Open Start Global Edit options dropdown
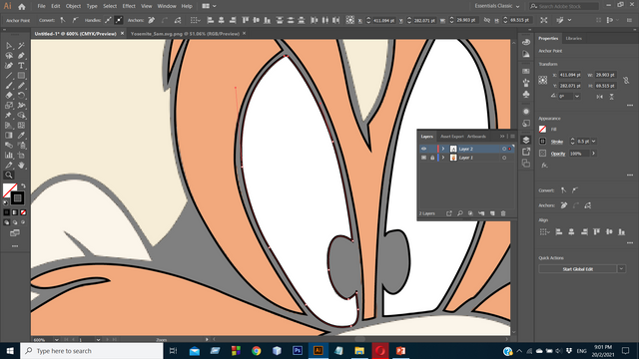639x359 pixels. coord(621,268)
